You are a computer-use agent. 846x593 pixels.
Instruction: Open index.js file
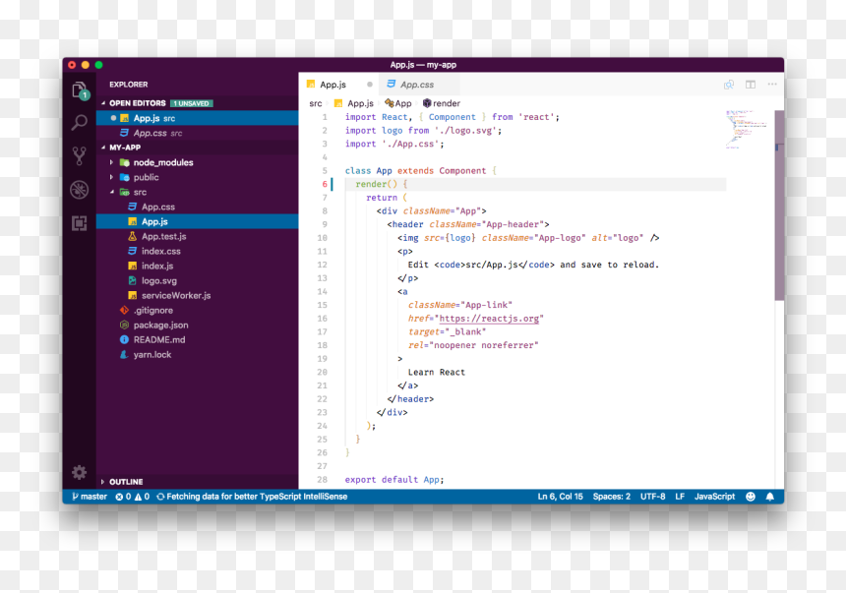point(198,266)
